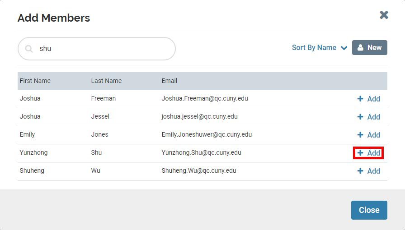Click plus icon for Yunzhong Shu
Screen dimensions: 405x230
pyautogui.click(x=360, y=153)
